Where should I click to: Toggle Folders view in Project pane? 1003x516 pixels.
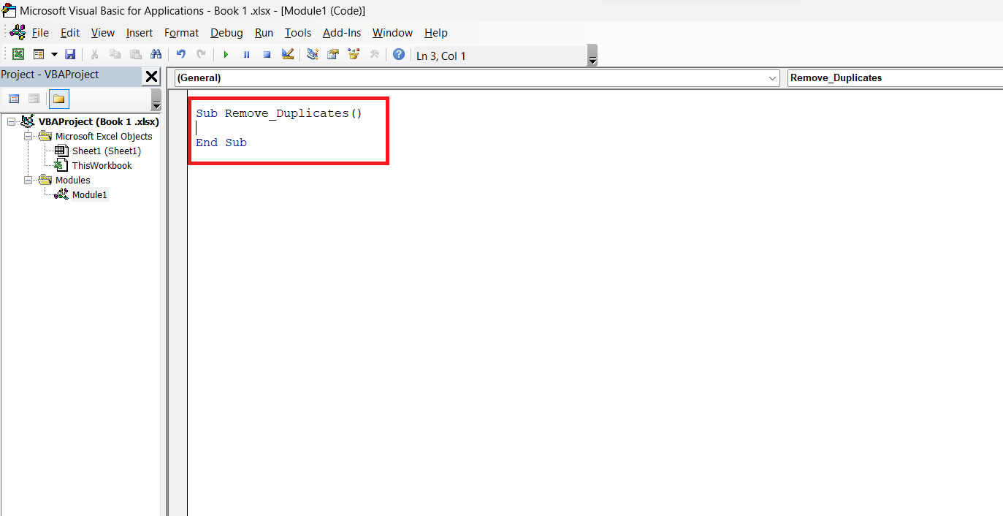pos(59,99)
